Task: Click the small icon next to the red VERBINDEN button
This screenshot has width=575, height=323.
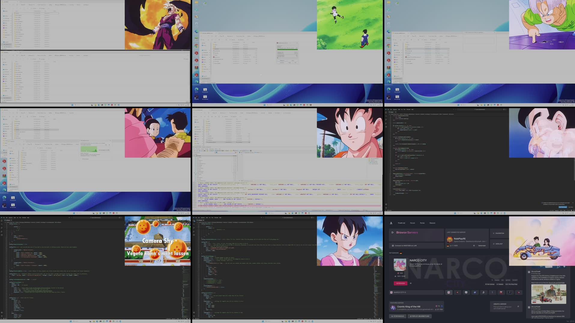Action: click(x=410, y=283)
